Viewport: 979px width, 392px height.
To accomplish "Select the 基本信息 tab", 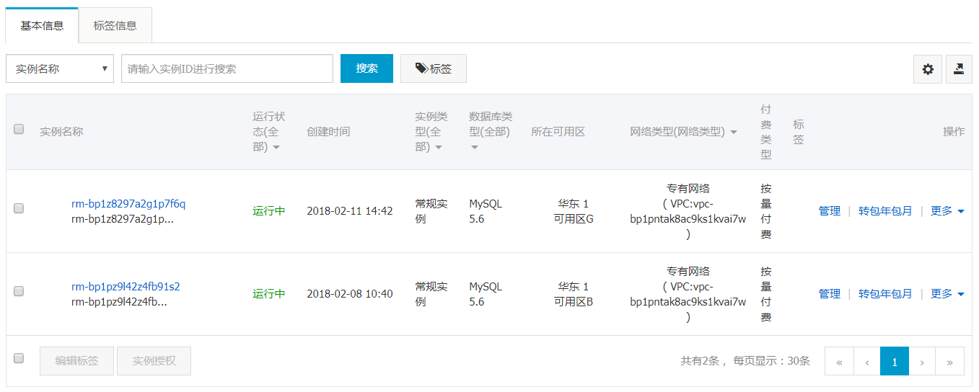I will (x=42, y=25).
